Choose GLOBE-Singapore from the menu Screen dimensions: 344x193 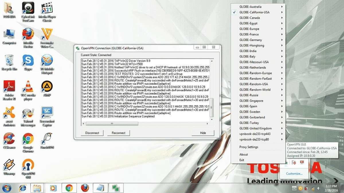pos(258,101)
